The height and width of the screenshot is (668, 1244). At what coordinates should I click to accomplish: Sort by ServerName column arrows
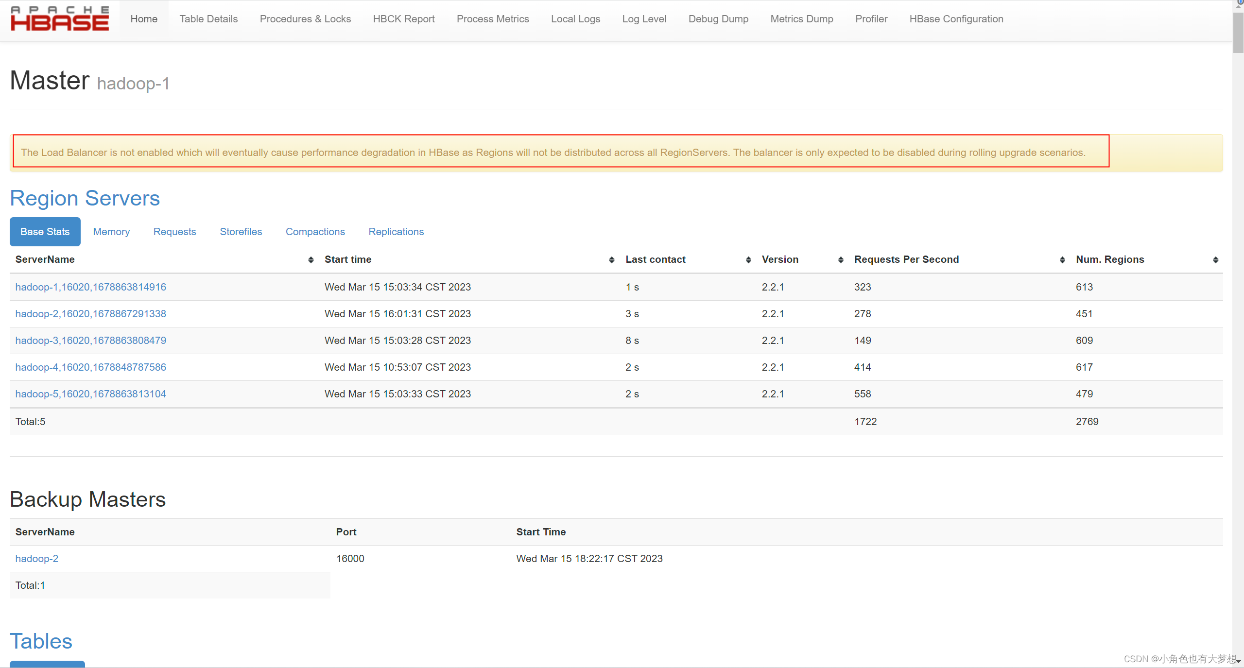311,260
